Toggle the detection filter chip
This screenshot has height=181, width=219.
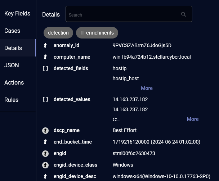(58, 33)
